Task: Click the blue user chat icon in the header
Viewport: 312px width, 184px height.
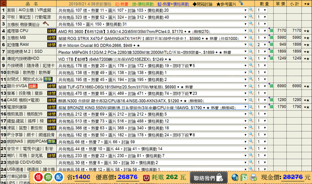Action: point(240,3)
